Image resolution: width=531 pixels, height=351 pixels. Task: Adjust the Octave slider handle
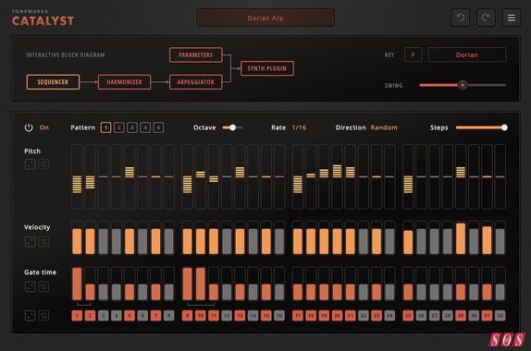point(232,127)
